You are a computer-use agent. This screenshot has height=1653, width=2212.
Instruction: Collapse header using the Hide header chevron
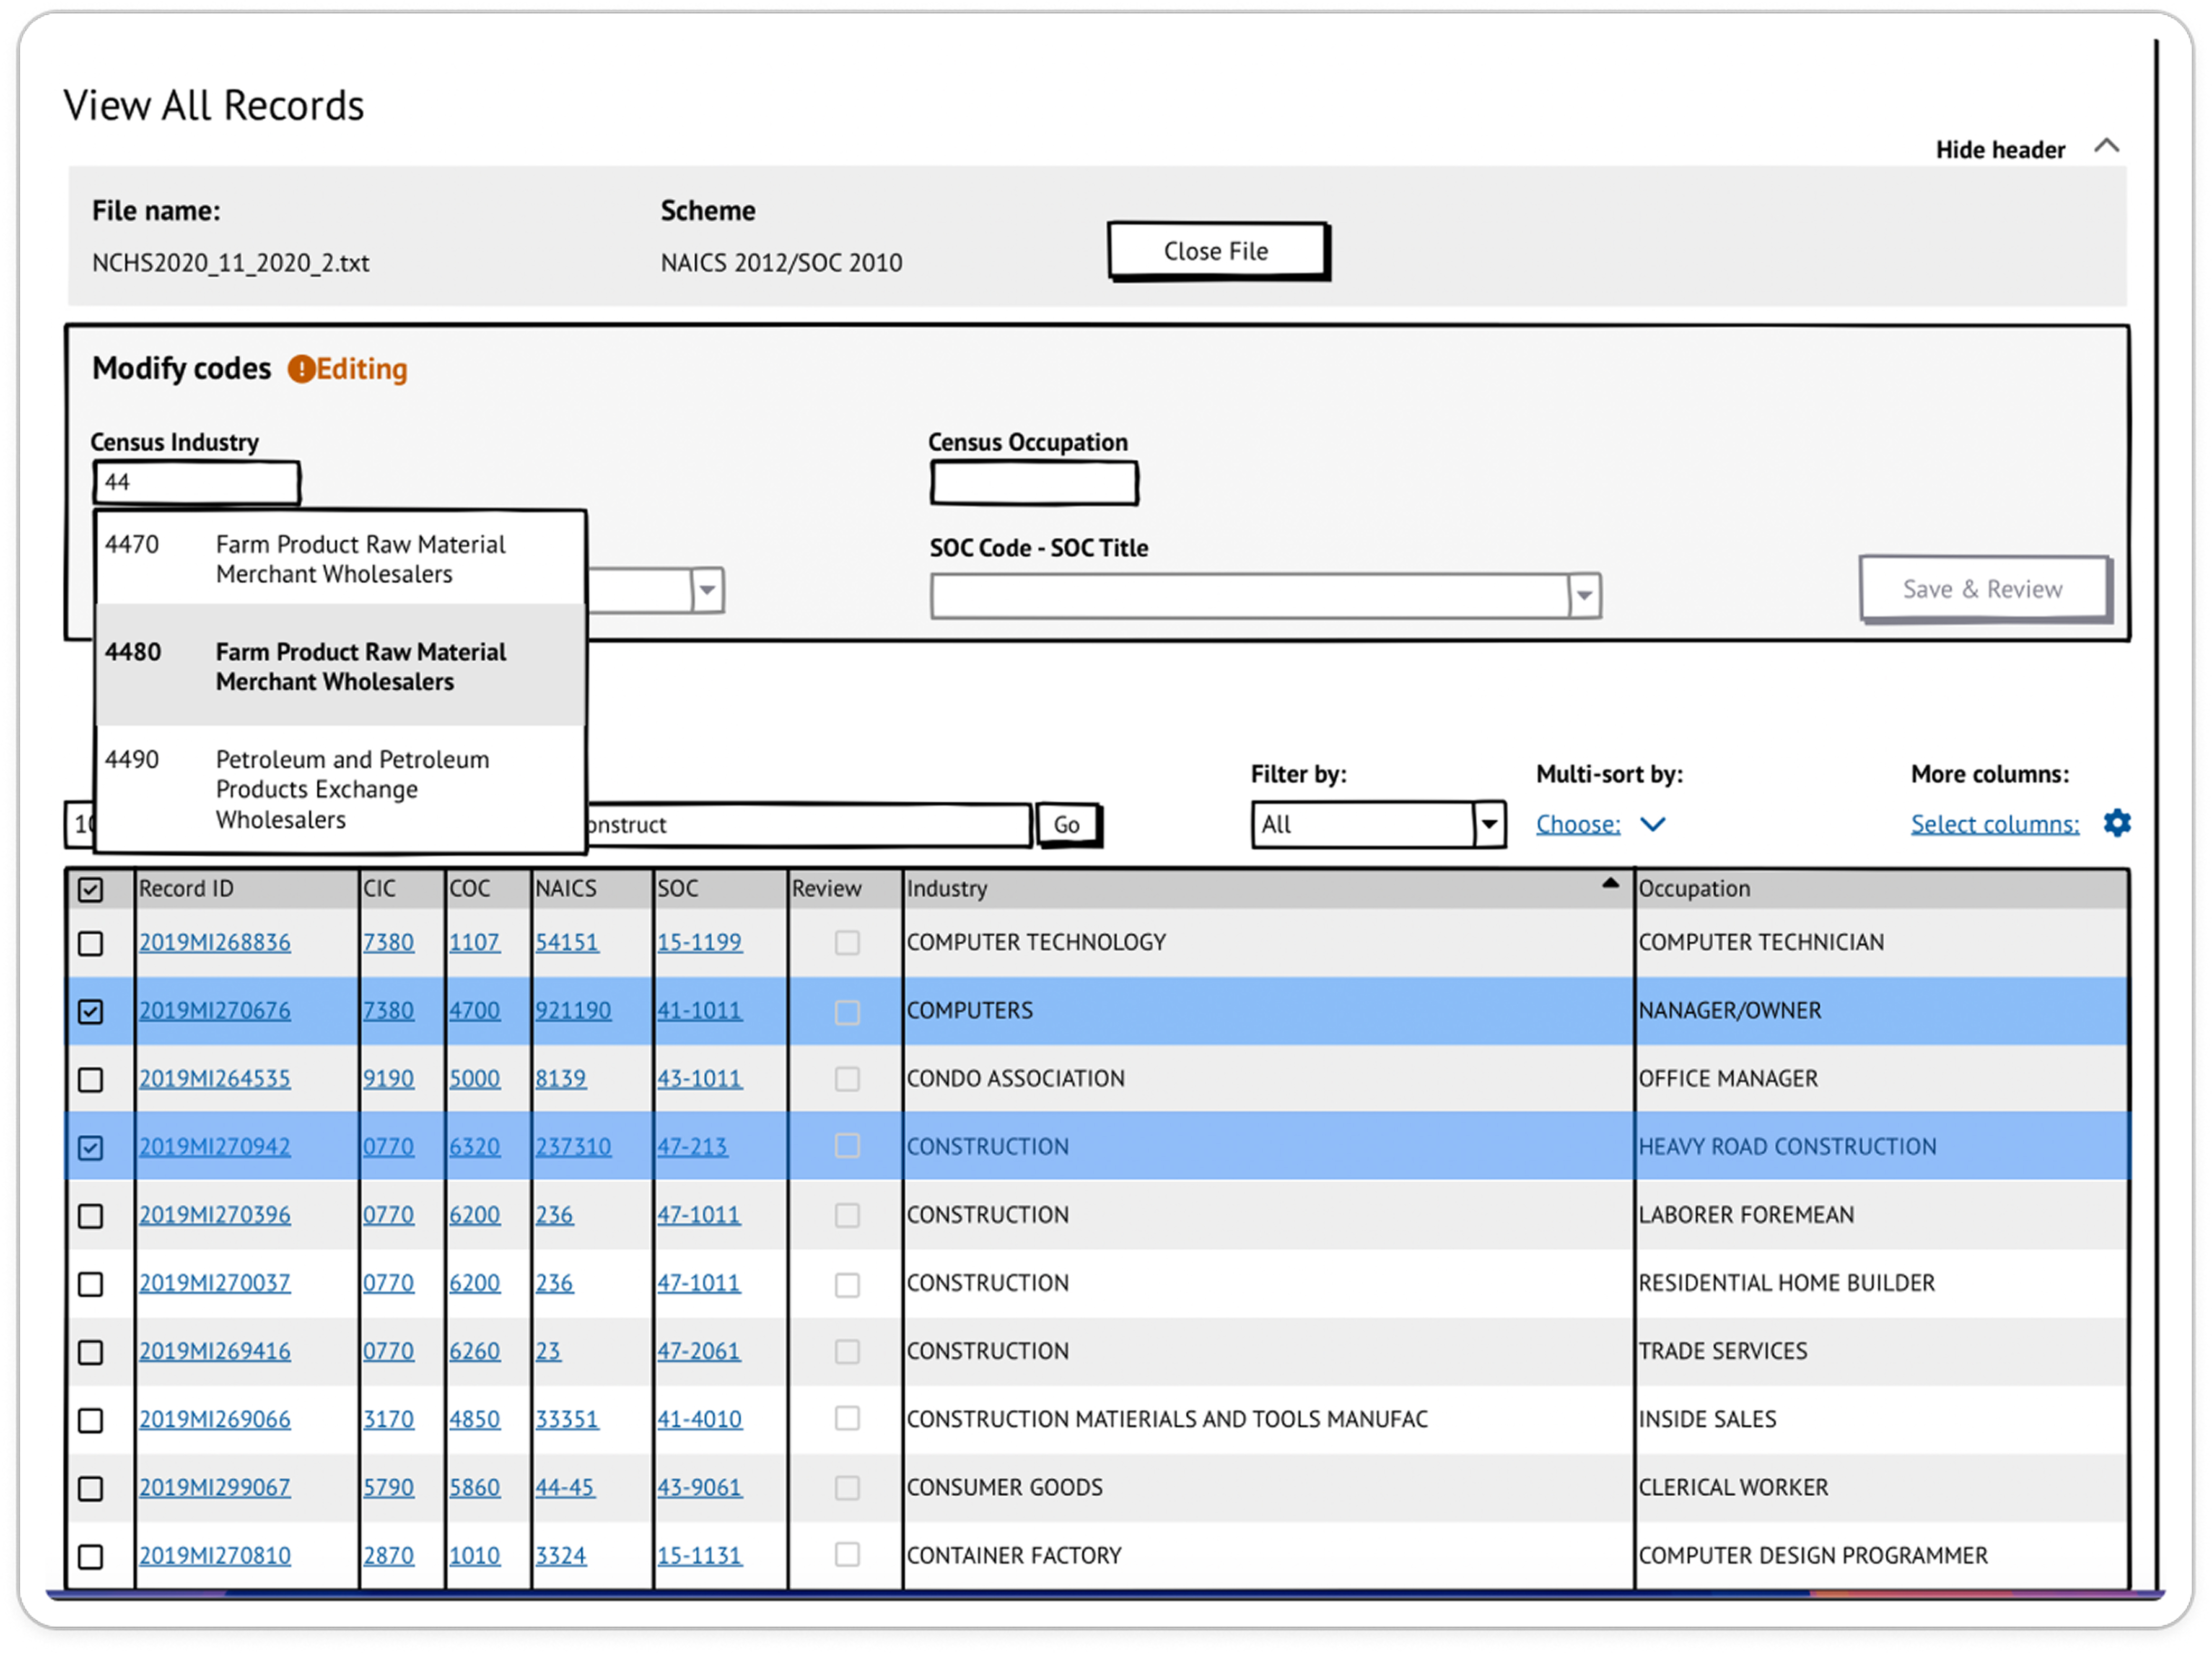tap(2106, 146)
